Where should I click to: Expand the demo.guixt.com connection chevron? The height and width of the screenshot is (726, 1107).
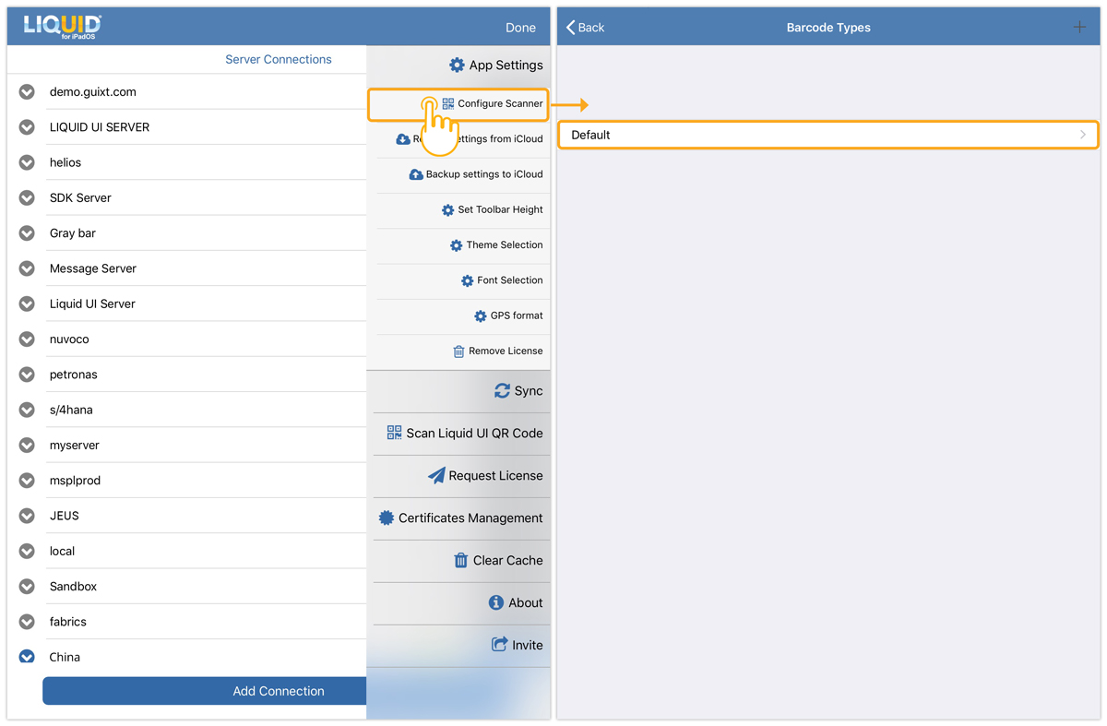click(27, 92)
